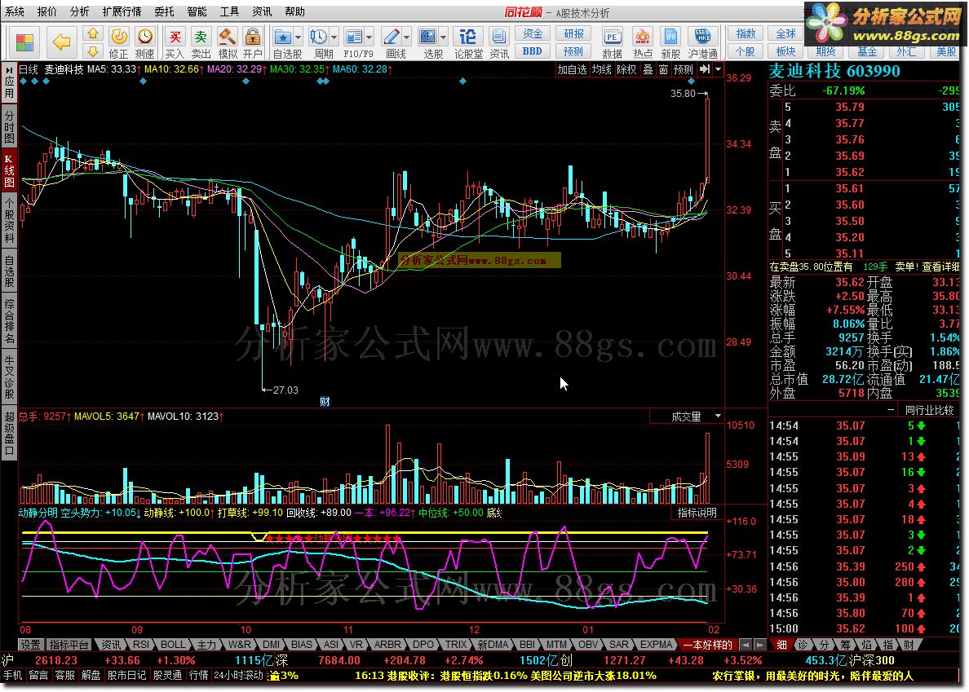This screenshot has width=969, height=692.
Task: Open the 系统 menu
Action: (15, 11)
